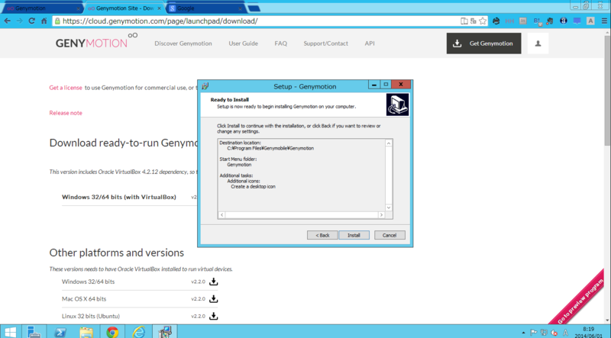Reload the current page
The image size is (611, 338).
click(x=31, y=21)
